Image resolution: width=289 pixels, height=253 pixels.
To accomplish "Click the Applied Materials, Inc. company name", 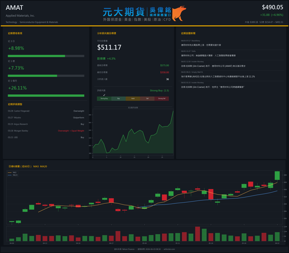I will tap(20, 16).
